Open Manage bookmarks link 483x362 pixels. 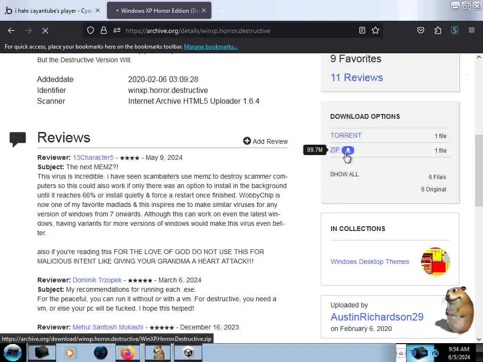tap(211, 47)
